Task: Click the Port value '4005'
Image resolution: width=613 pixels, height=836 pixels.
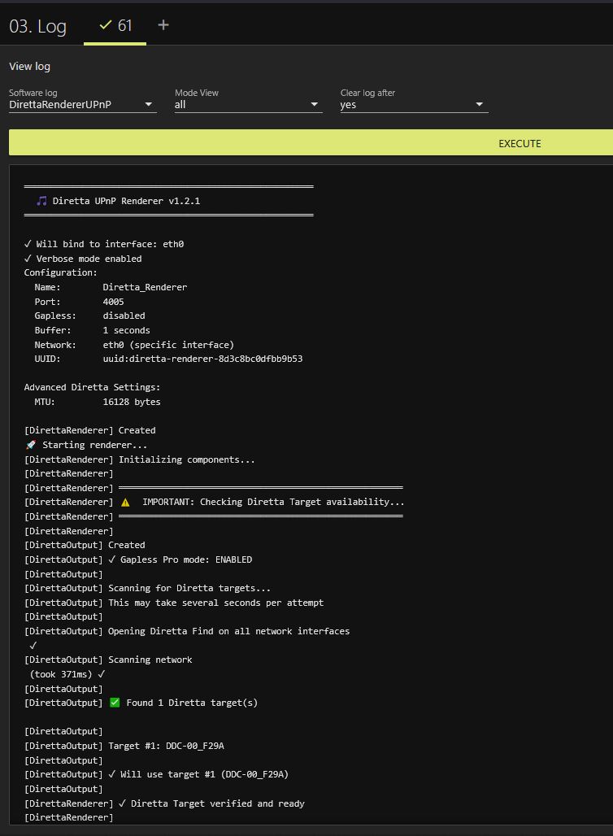Action: (113, 302)
